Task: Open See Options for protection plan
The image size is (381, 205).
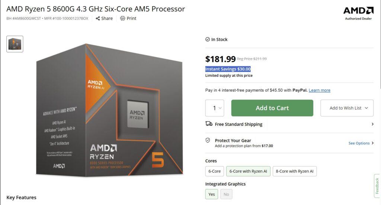Action: (x=361, y=143)
